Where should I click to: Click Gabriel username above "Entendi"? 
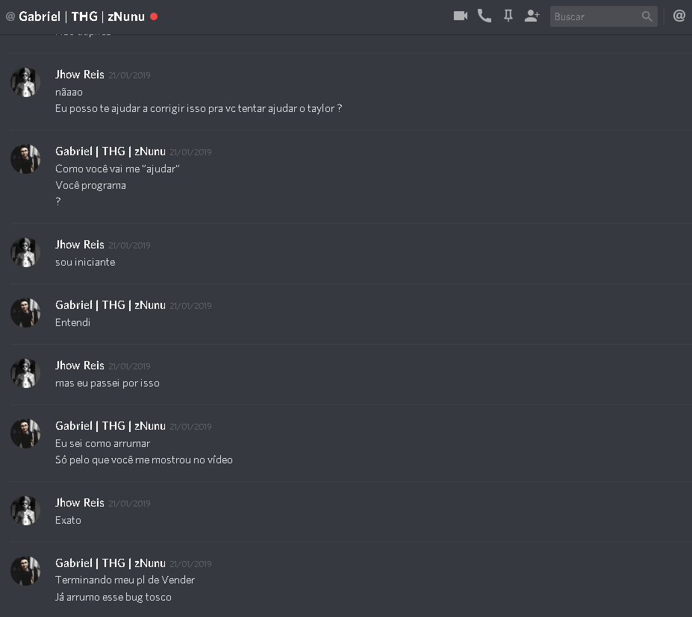click(110, 305)
